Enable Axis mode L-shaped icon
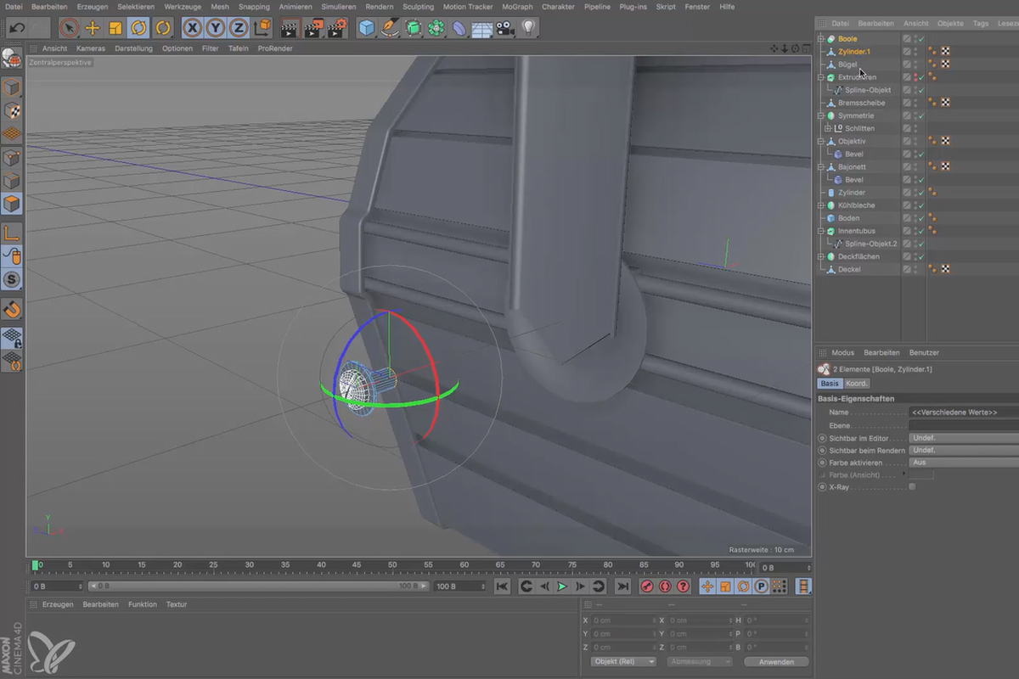This screenshot has width=1019, height=679. tap(11, 233)
